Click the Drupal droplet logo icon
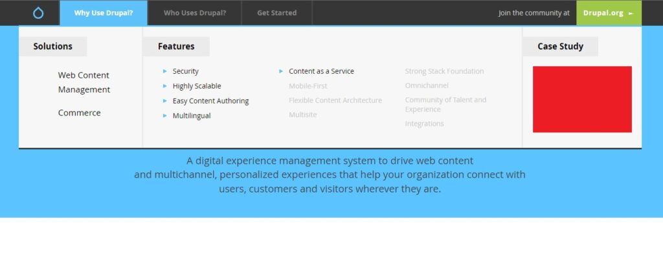 tap(38, 13)
